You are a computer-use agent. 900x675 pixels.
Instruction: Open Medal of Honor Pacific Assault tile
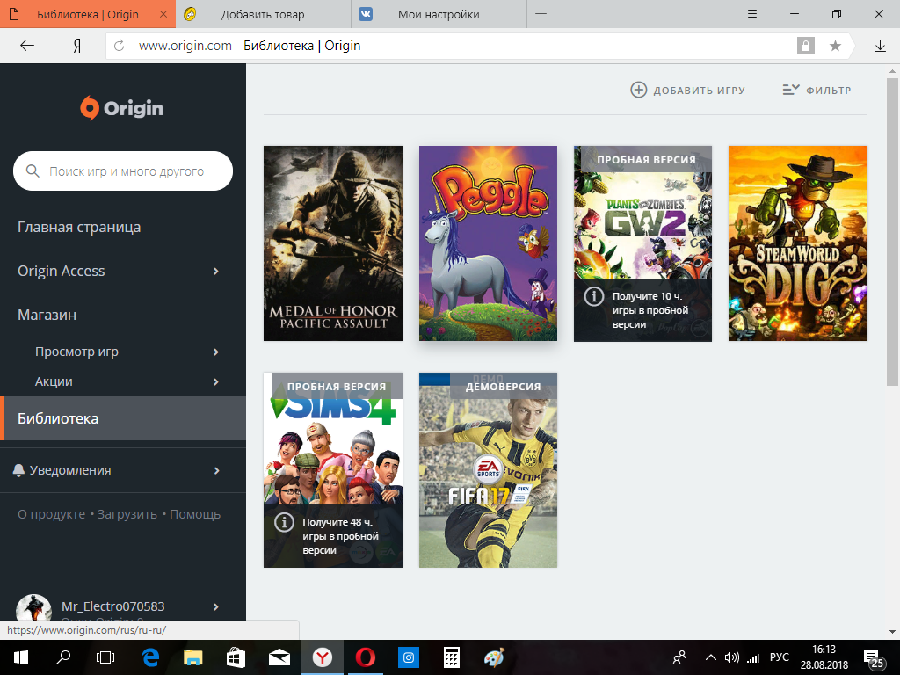pos(333,243)
